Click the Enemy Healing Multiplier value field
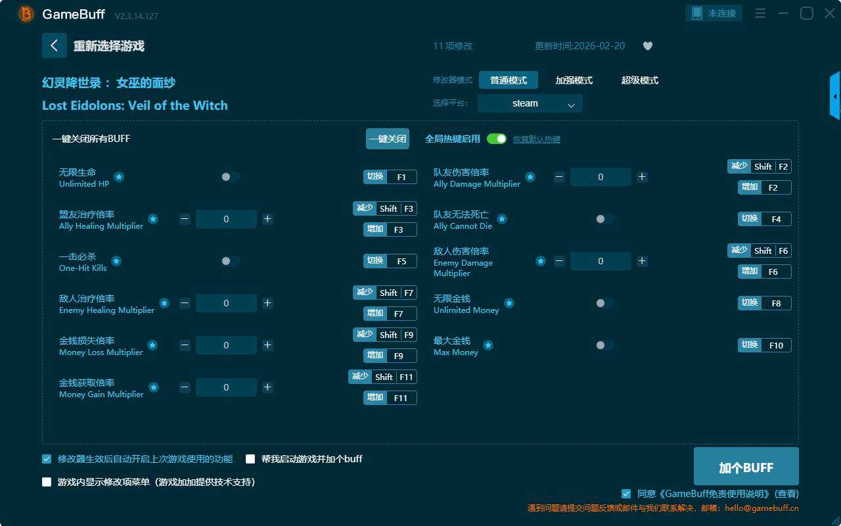This screenshot has height=526, width=841. point(226,303)
